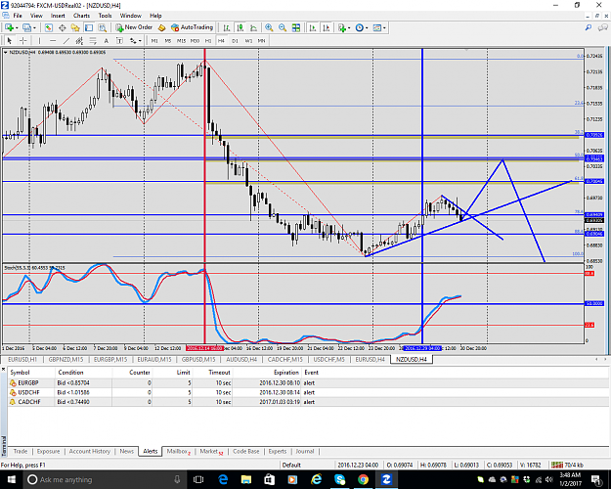The image size is (611, 489).
Task: Click the 2016.12.14 red date marker
Action: 204,348
